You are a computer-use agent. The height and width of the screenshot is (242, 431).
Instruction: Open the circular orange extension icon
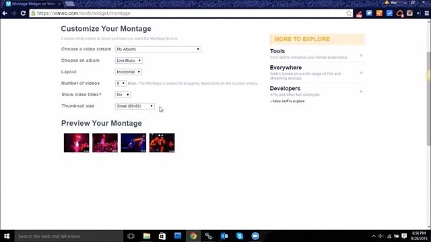coord(399,13)
